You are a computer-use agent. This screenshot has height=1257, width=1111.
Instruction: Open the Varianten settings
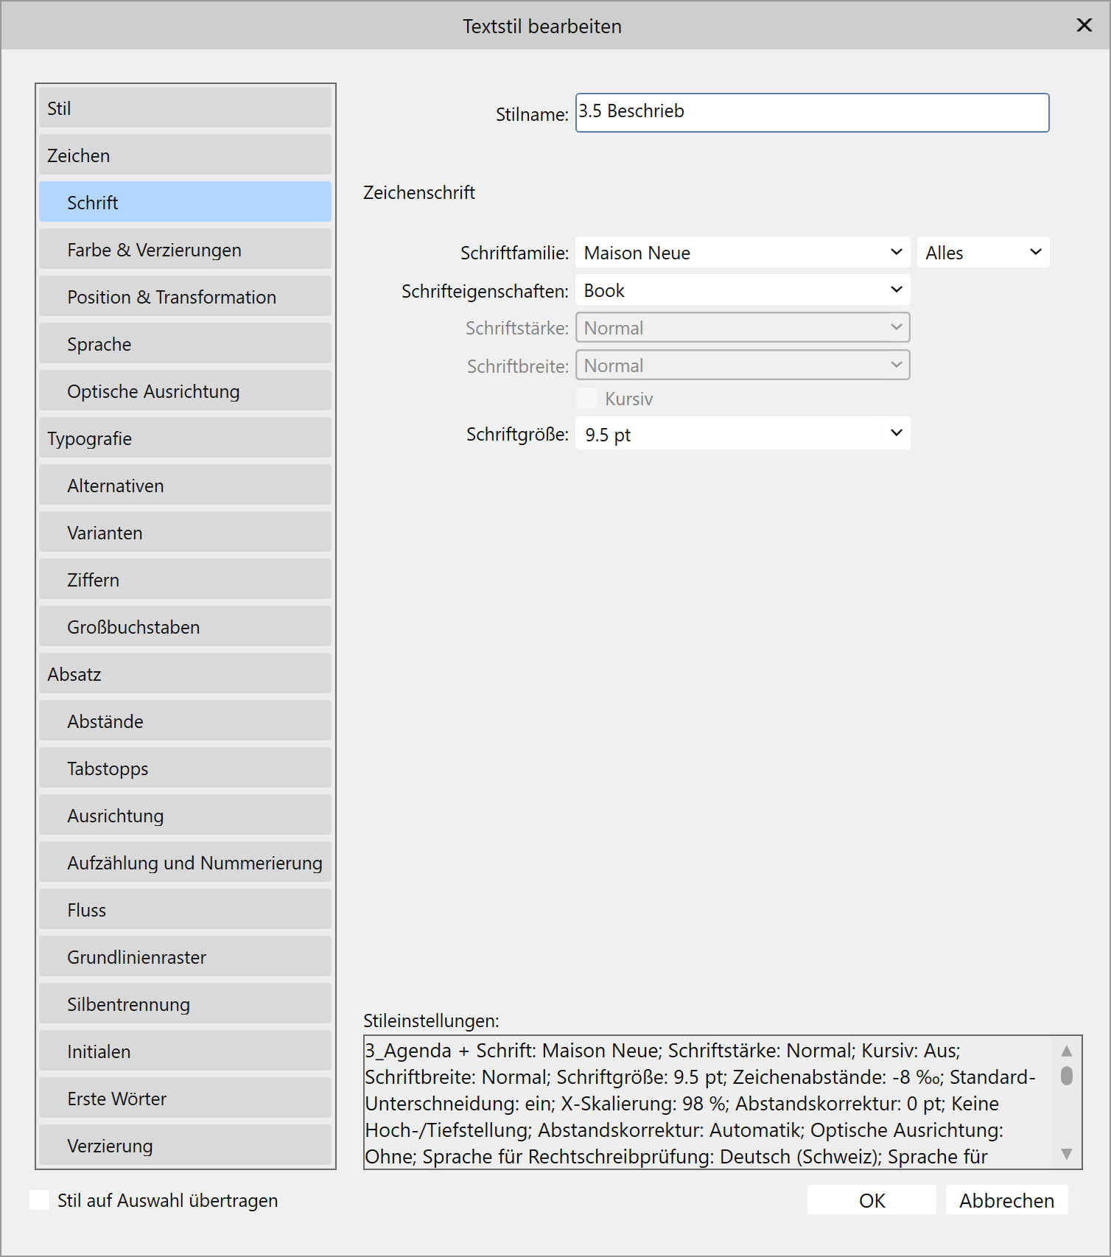tap(185, 532)
